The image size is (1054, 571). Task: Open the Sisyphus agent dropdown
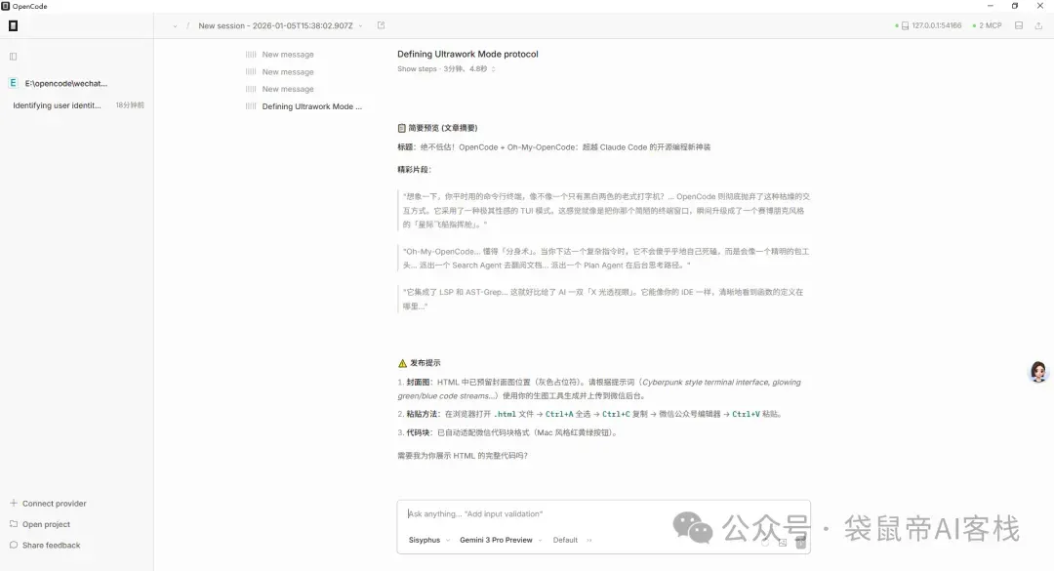click(x=428, y=540)
